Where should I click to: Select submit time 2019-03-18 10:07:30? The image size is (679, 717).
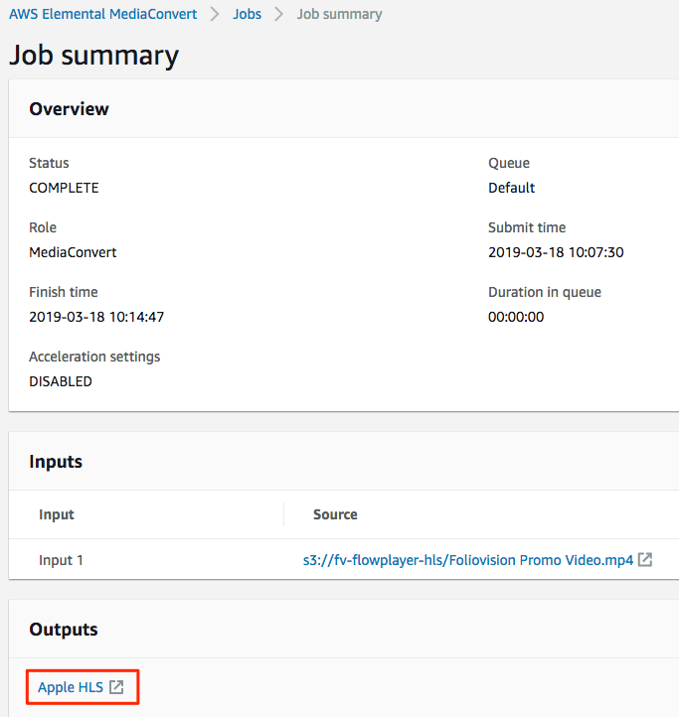[x=556, y=252]
